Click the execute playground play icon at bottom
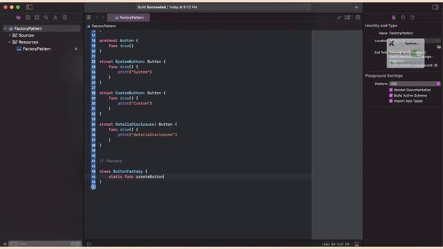443x249 pixels. pos(89,244)
